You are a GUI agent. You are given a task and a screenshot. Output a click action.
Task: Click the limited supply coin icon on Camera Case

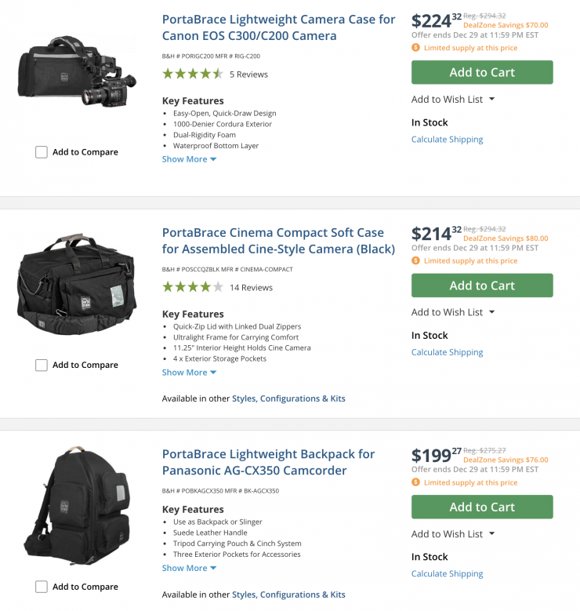point(415,48)
